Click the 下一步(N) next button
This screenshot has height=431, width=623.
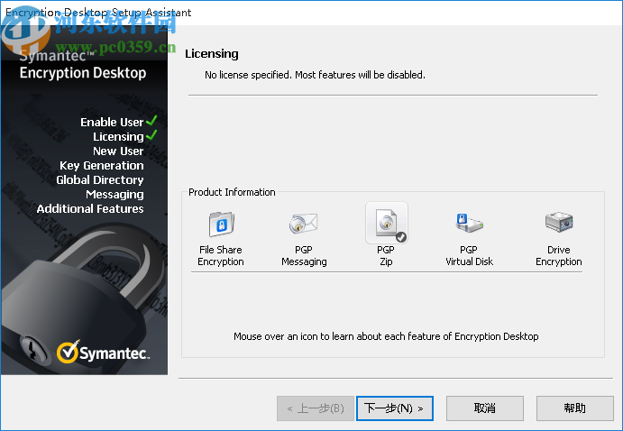coord(395,408)
